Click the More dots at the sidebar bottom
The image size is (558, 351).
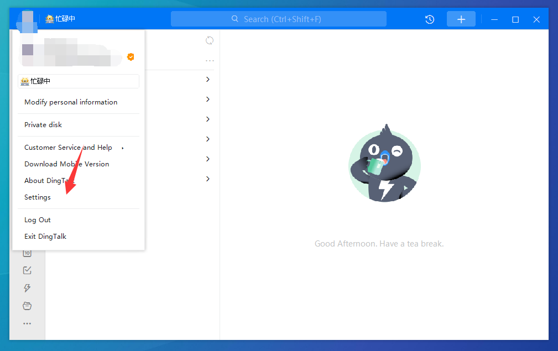[x=27, y=323]
